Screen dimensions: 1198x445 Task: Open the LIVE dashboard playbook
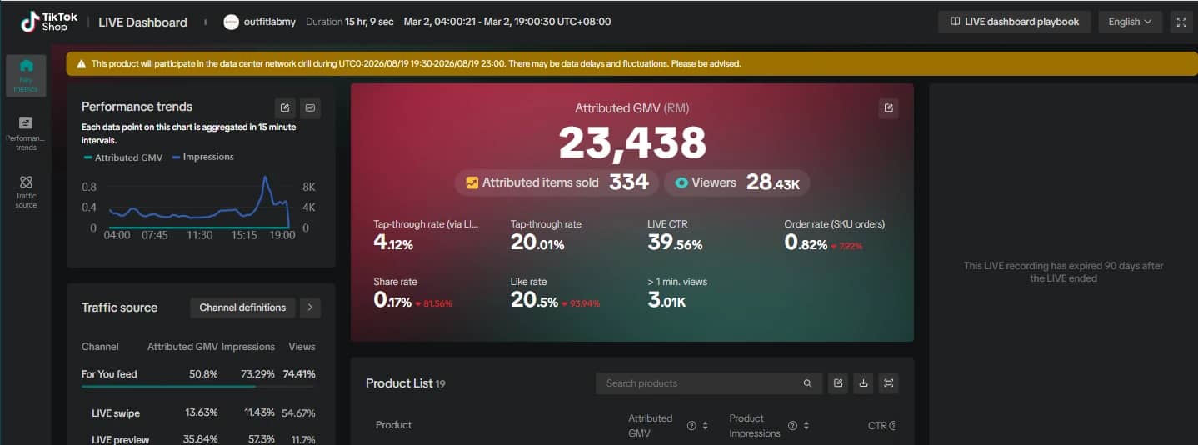click(1014, 22)
